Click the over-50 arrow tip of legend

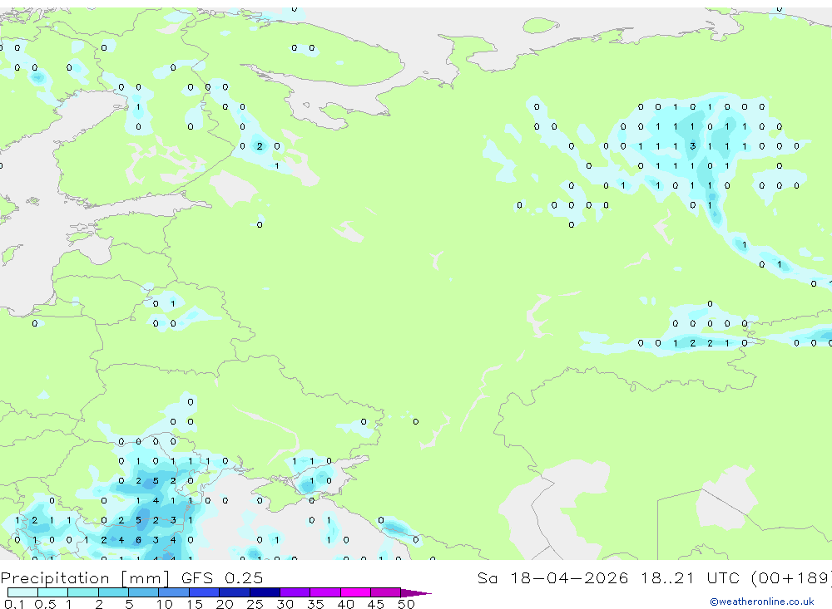coord(415,593)
